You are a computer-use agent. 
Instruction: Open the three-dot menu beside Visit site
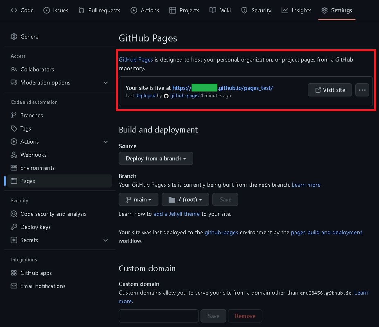tap(362, 90)
